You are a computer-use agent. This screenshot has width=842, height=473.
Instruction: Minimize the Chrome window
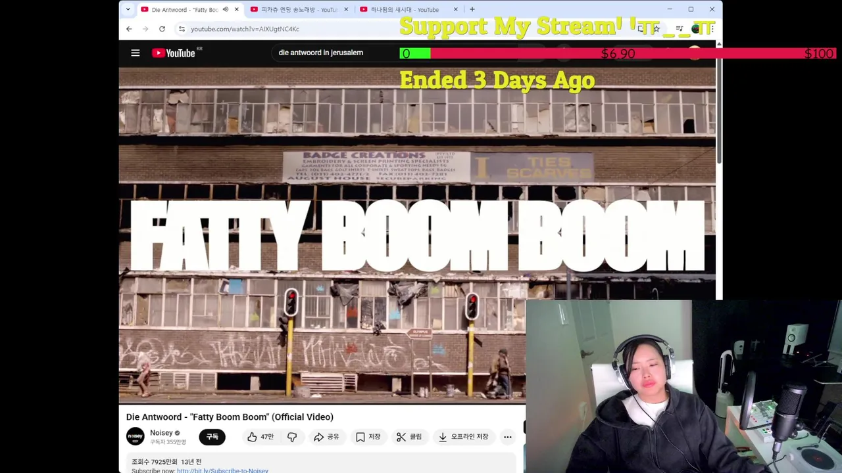click(x=670, y=9)
